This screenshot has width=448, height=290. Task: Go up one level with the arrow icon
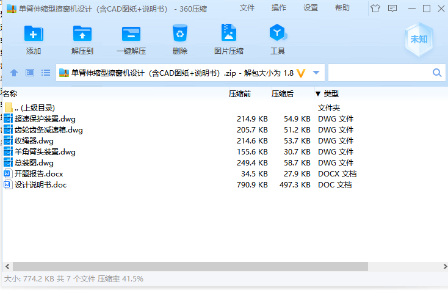(x=14, y=73)
